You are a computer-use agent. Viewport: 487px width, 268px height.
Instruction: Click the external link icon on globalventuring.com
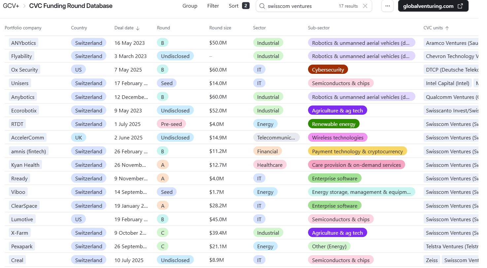460,6
